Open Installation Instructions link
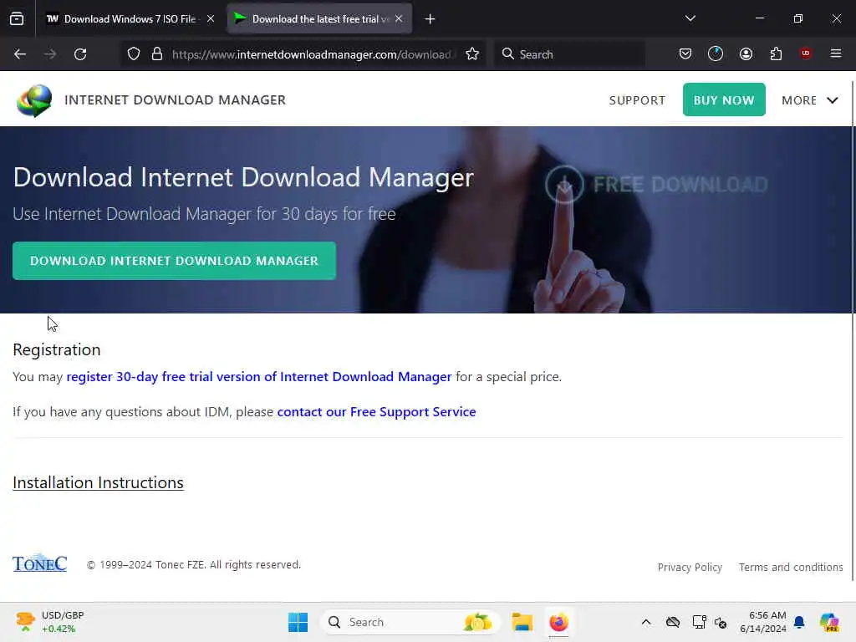Viewport: 856px width, 642px height. 99,482
